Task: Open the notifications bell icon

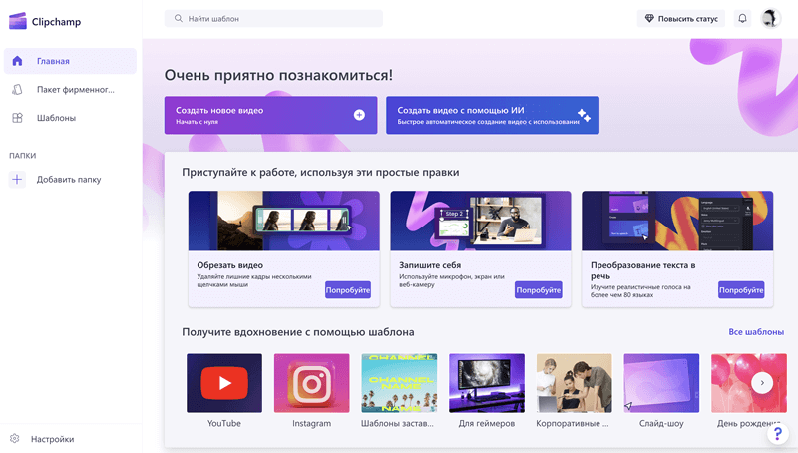Action: [x=742, y=18]
